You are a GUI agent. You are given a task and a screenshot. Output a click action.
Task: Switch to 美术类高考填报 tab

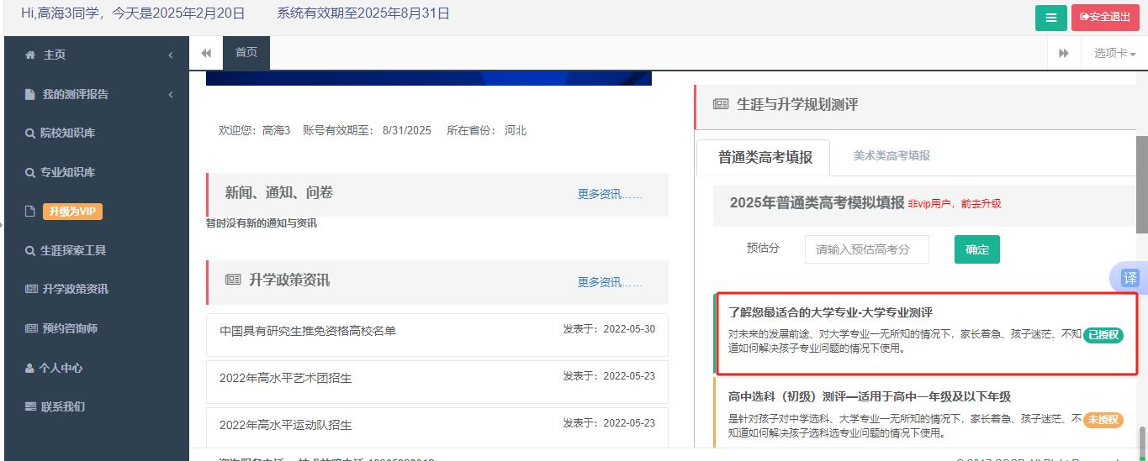click(x=891, y=156)
